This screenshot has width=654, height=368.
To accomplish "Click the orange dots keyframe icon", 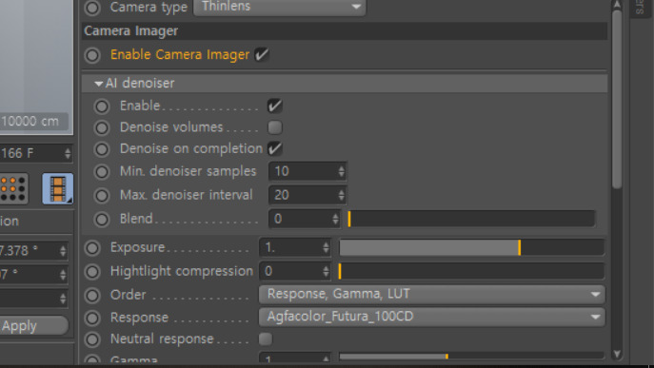I will coord(13,189).
